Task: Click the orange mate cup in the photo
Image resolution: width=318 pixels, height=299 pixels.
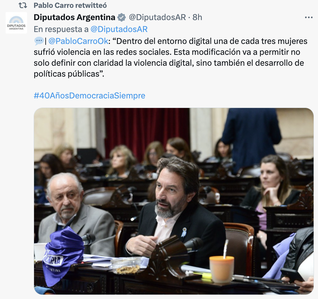Action: click(x=222, y=269)
